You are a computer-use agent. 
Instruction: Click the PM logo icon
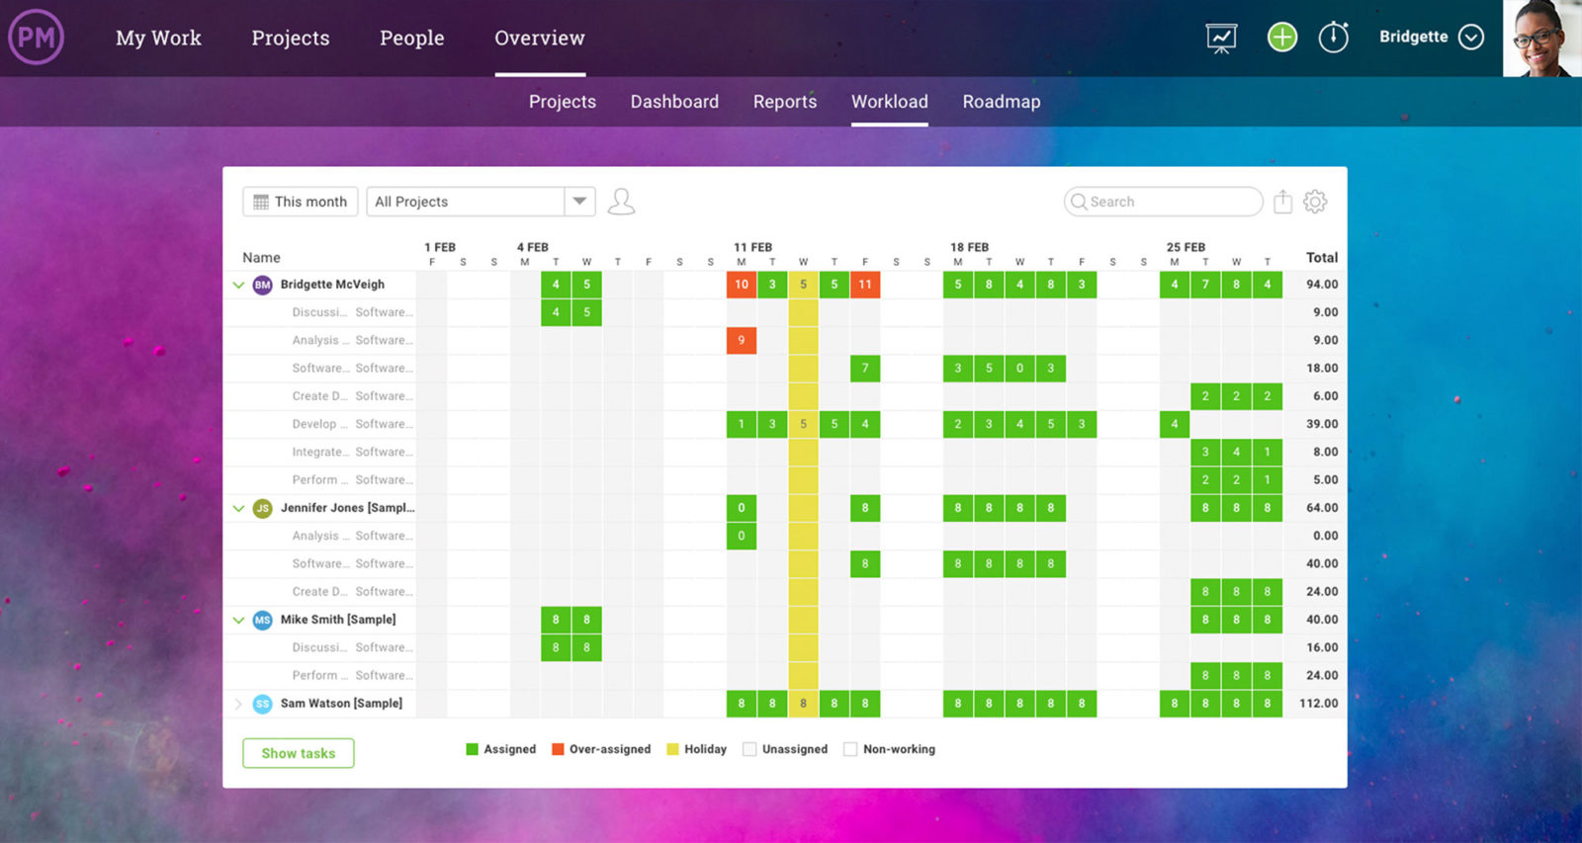pos(37,38)
